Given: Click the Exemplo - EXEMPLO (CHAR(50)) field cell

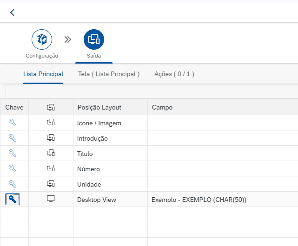Looking at the screenshot, I should pos(223,199).
